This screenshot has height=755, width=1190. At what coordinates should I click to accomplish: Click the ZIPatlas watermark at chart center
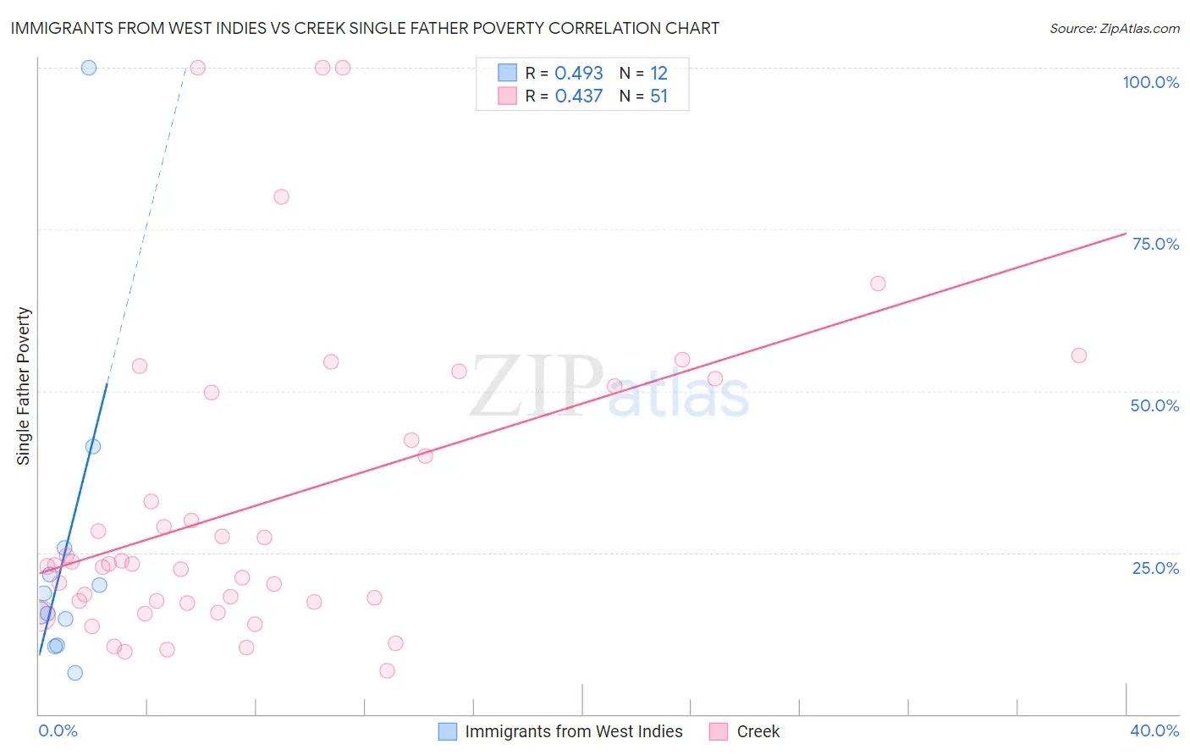[x=609, y=387]
